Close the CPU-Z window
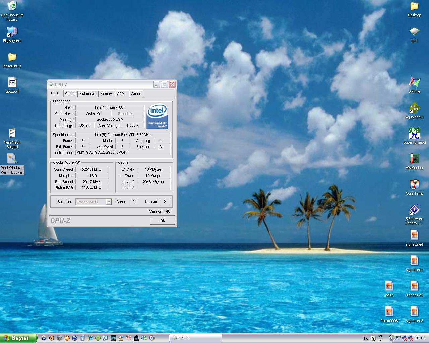This screenshot has width=429, height=343. (172, 85)
